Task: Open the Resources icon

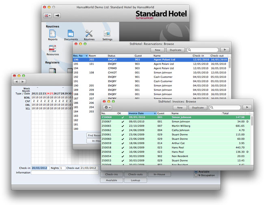Action: pos(52,50)
